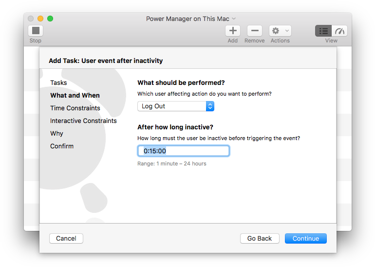
Task: Select the Why step
Action: [x=56, y=133]
